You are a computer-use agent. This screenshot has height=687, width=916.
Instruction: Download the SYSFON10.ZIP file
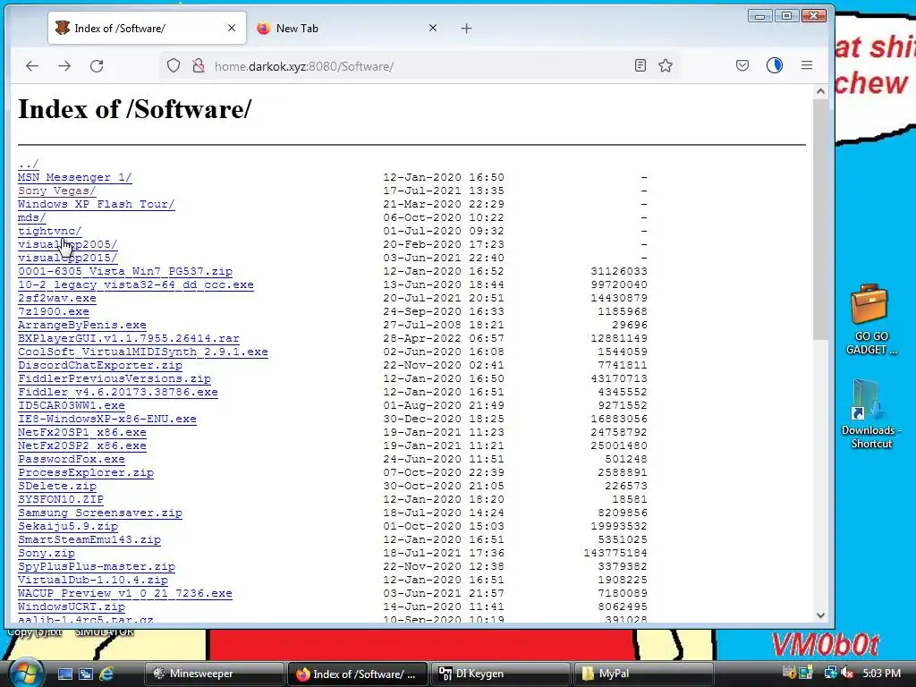click(x=61, y=499)
